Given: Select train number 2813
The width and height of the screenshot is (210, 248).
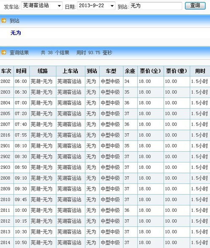Looking at the screenshot, I should coord(5,232).
